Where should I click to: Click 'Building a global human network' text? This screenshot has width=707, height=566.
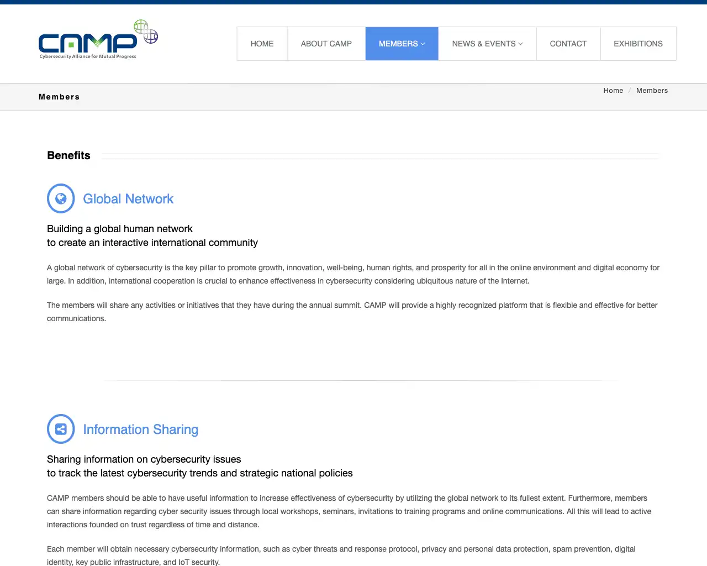(120, 229)
